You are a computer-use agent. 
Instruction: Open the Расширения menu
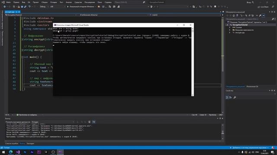coord(90,2)
